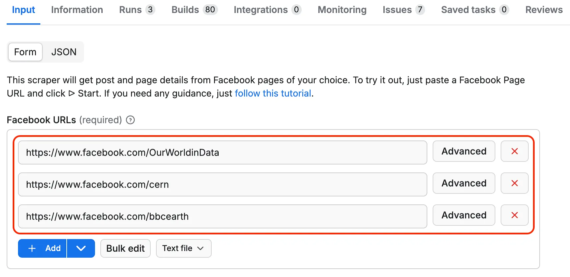Open Advanced options for the bbcearth URL
Image resolution: width=570 pixels, height=277 pixels.
pos(464,215)
